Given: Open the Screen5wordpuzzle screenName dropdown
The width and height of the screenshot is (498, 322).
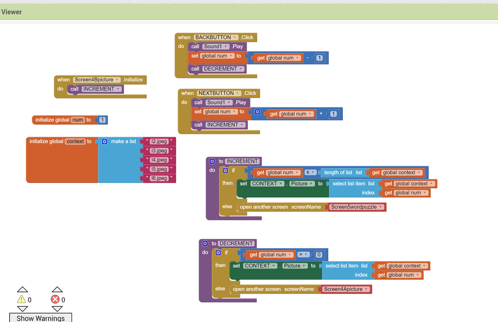Looking at the screenshot, I should (x=380, y=207).
